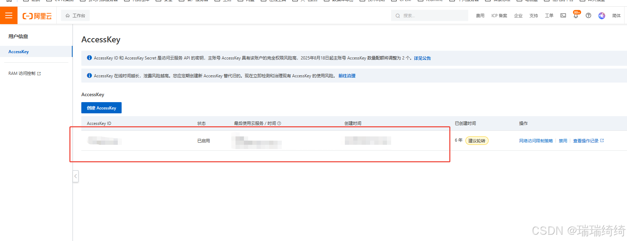Click the 建议轮转 rotation tag
Screen dimensions: 627x241
coord(477,141)
